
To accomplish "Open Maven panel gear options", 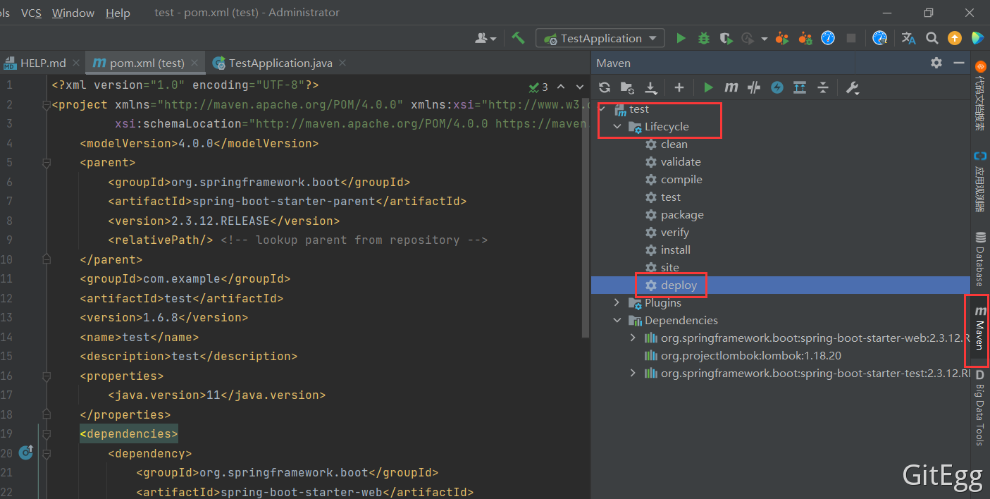I will coord(936,63).
